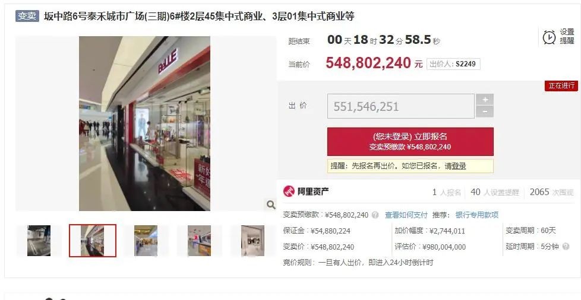The height and width of the screenshot is (300, 581).
Task: Click help icon beside 变卖预缴款 amount
Action: click(x=375, y=215)
